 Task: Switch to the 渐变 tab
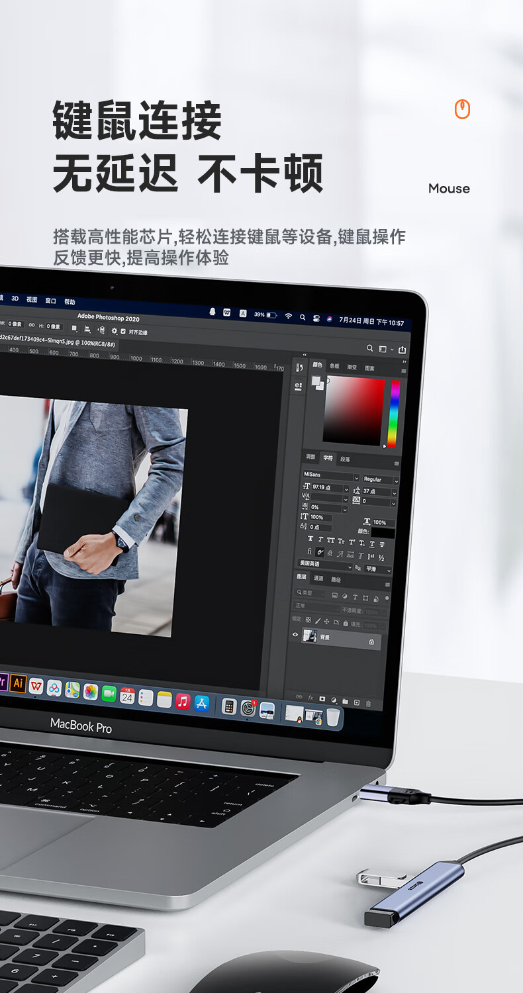pos(352,367)
